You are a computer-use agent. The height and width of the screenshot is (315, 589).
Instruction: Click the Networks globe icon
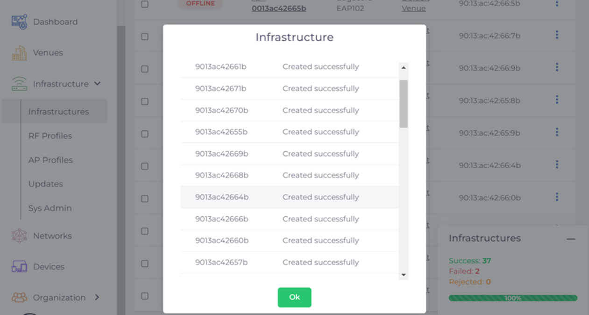20,236
